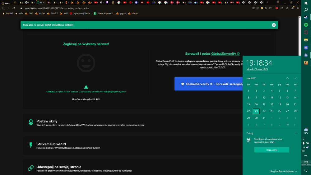Click the GlobalServerify © heading link

pos(225,54)
